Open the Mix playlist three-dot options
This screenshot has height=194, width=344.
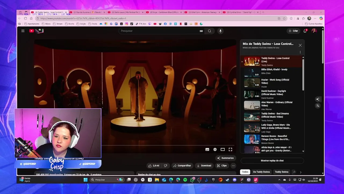pos(300,52)
